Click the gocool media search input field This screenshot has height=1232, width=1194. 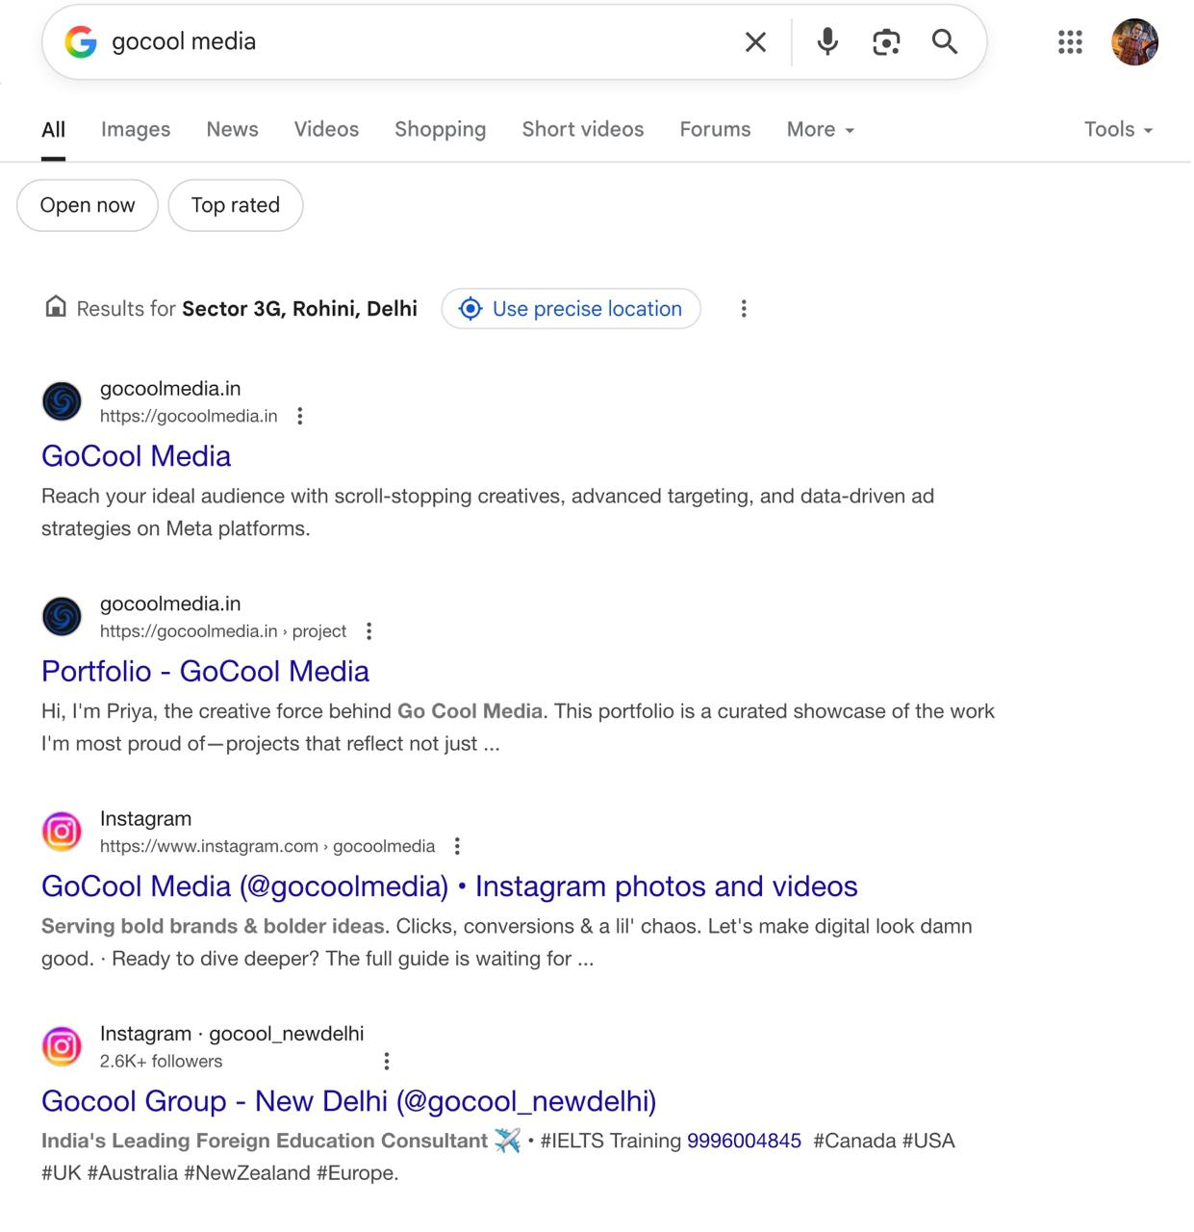coord(414,42)
